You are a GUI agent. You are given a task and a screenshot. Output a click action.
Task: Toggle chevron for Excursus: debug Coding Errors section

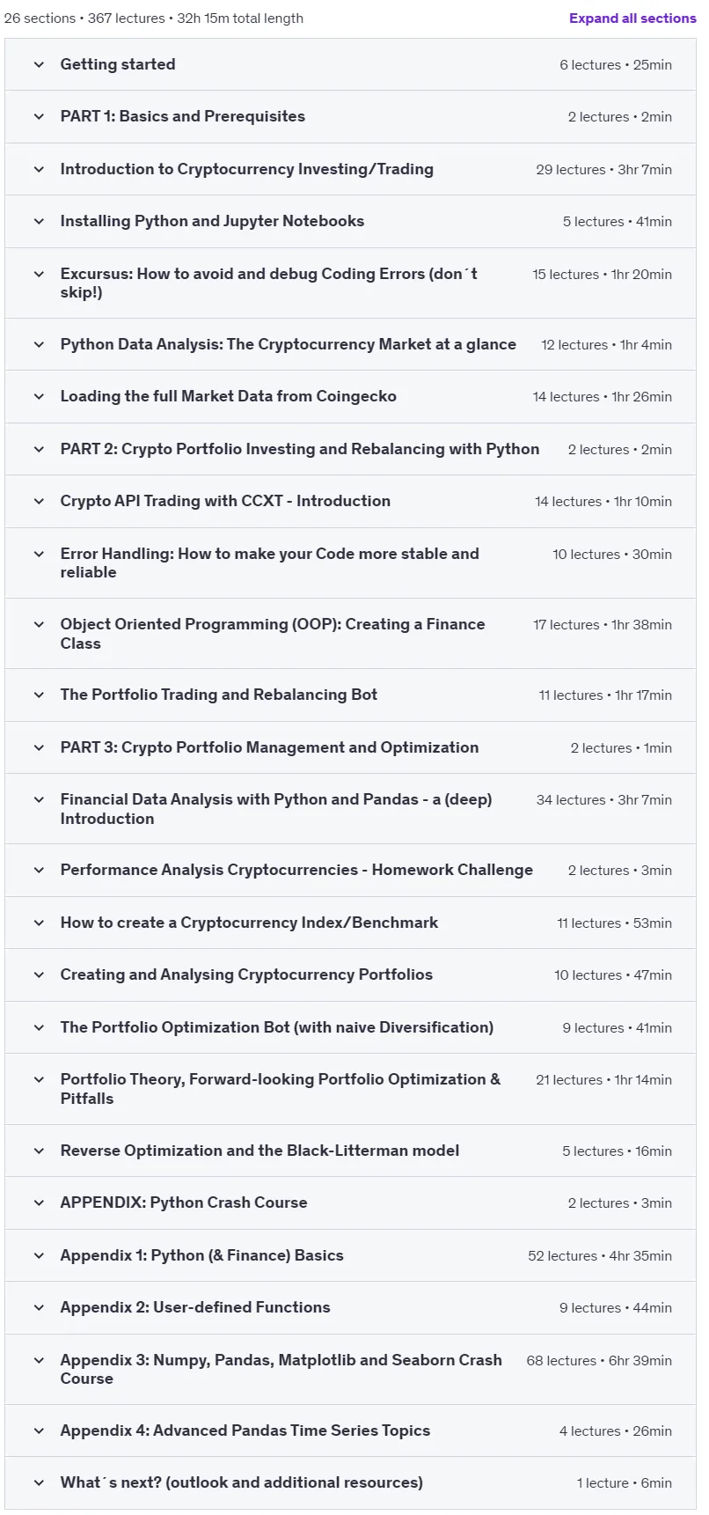point(39,274)
